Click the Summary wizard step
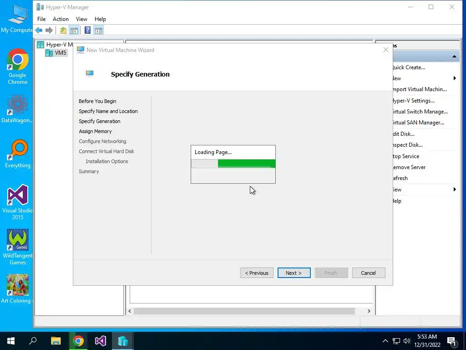 [89, 171]
